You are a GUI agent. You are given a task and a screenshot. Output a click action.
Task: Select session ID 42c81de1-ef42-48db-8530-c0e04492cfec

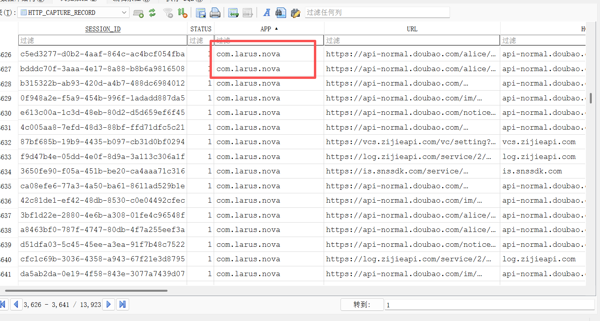click(103, 200)
